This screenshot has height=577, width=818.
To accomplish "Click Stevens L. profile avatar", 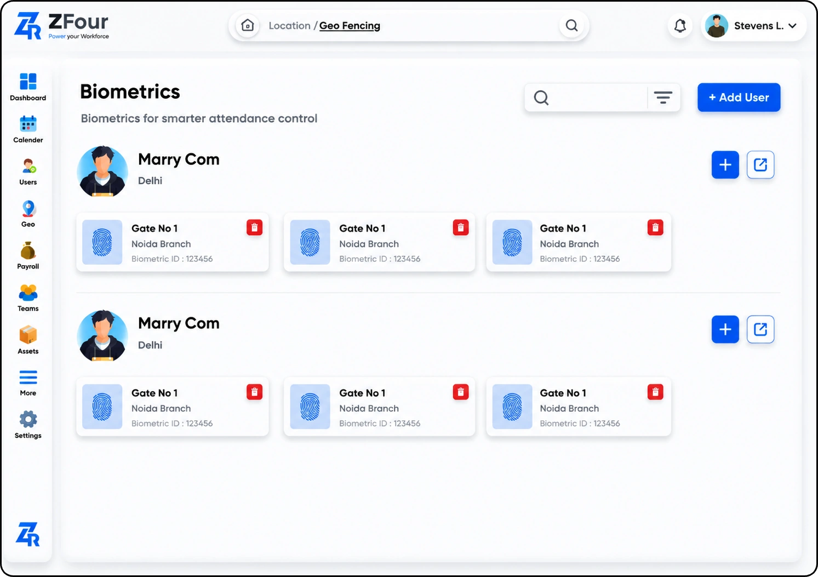I will (717, 26).
